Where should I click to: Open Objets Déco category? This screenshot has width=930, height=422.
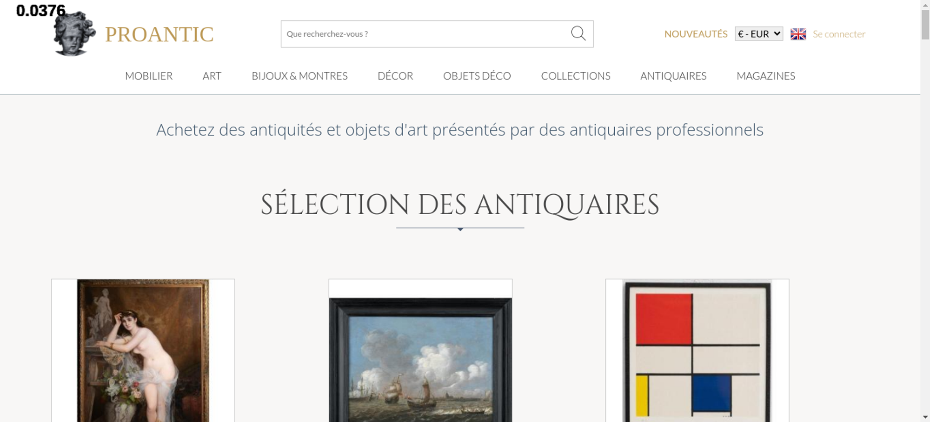[477, 76]
